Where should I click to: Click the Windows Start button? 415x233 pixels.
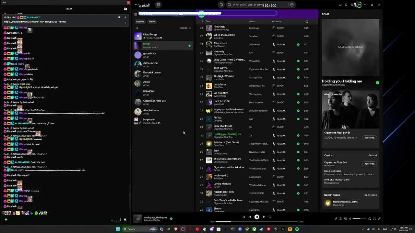(118, 229)
